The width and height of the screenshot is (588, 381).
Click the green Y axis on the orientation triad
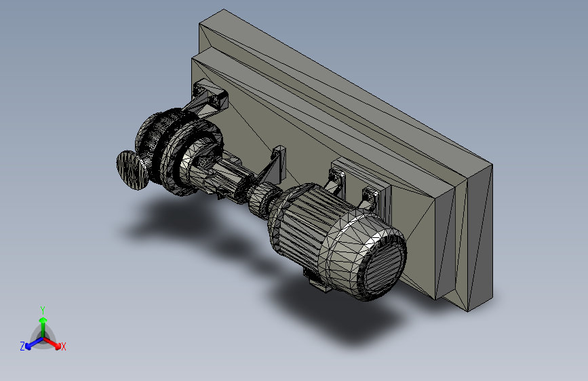pos(43,327)
